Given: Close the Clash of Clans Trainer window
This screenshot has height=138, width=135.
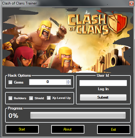Looking at the screenshot, I should point(131,4).
